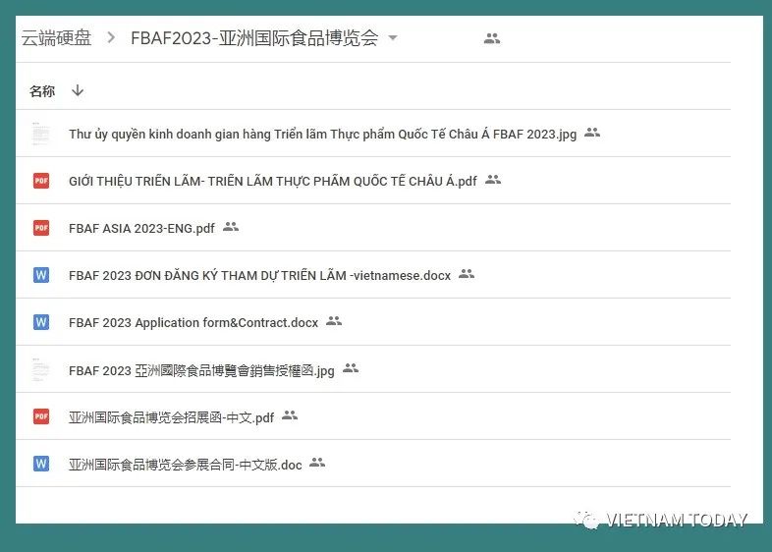Viewport: 772px width, 552px height.
Task: Click Word icon of ĐƠN ĐĂNG KÝ vietnamese file
Action: [41, 275]
